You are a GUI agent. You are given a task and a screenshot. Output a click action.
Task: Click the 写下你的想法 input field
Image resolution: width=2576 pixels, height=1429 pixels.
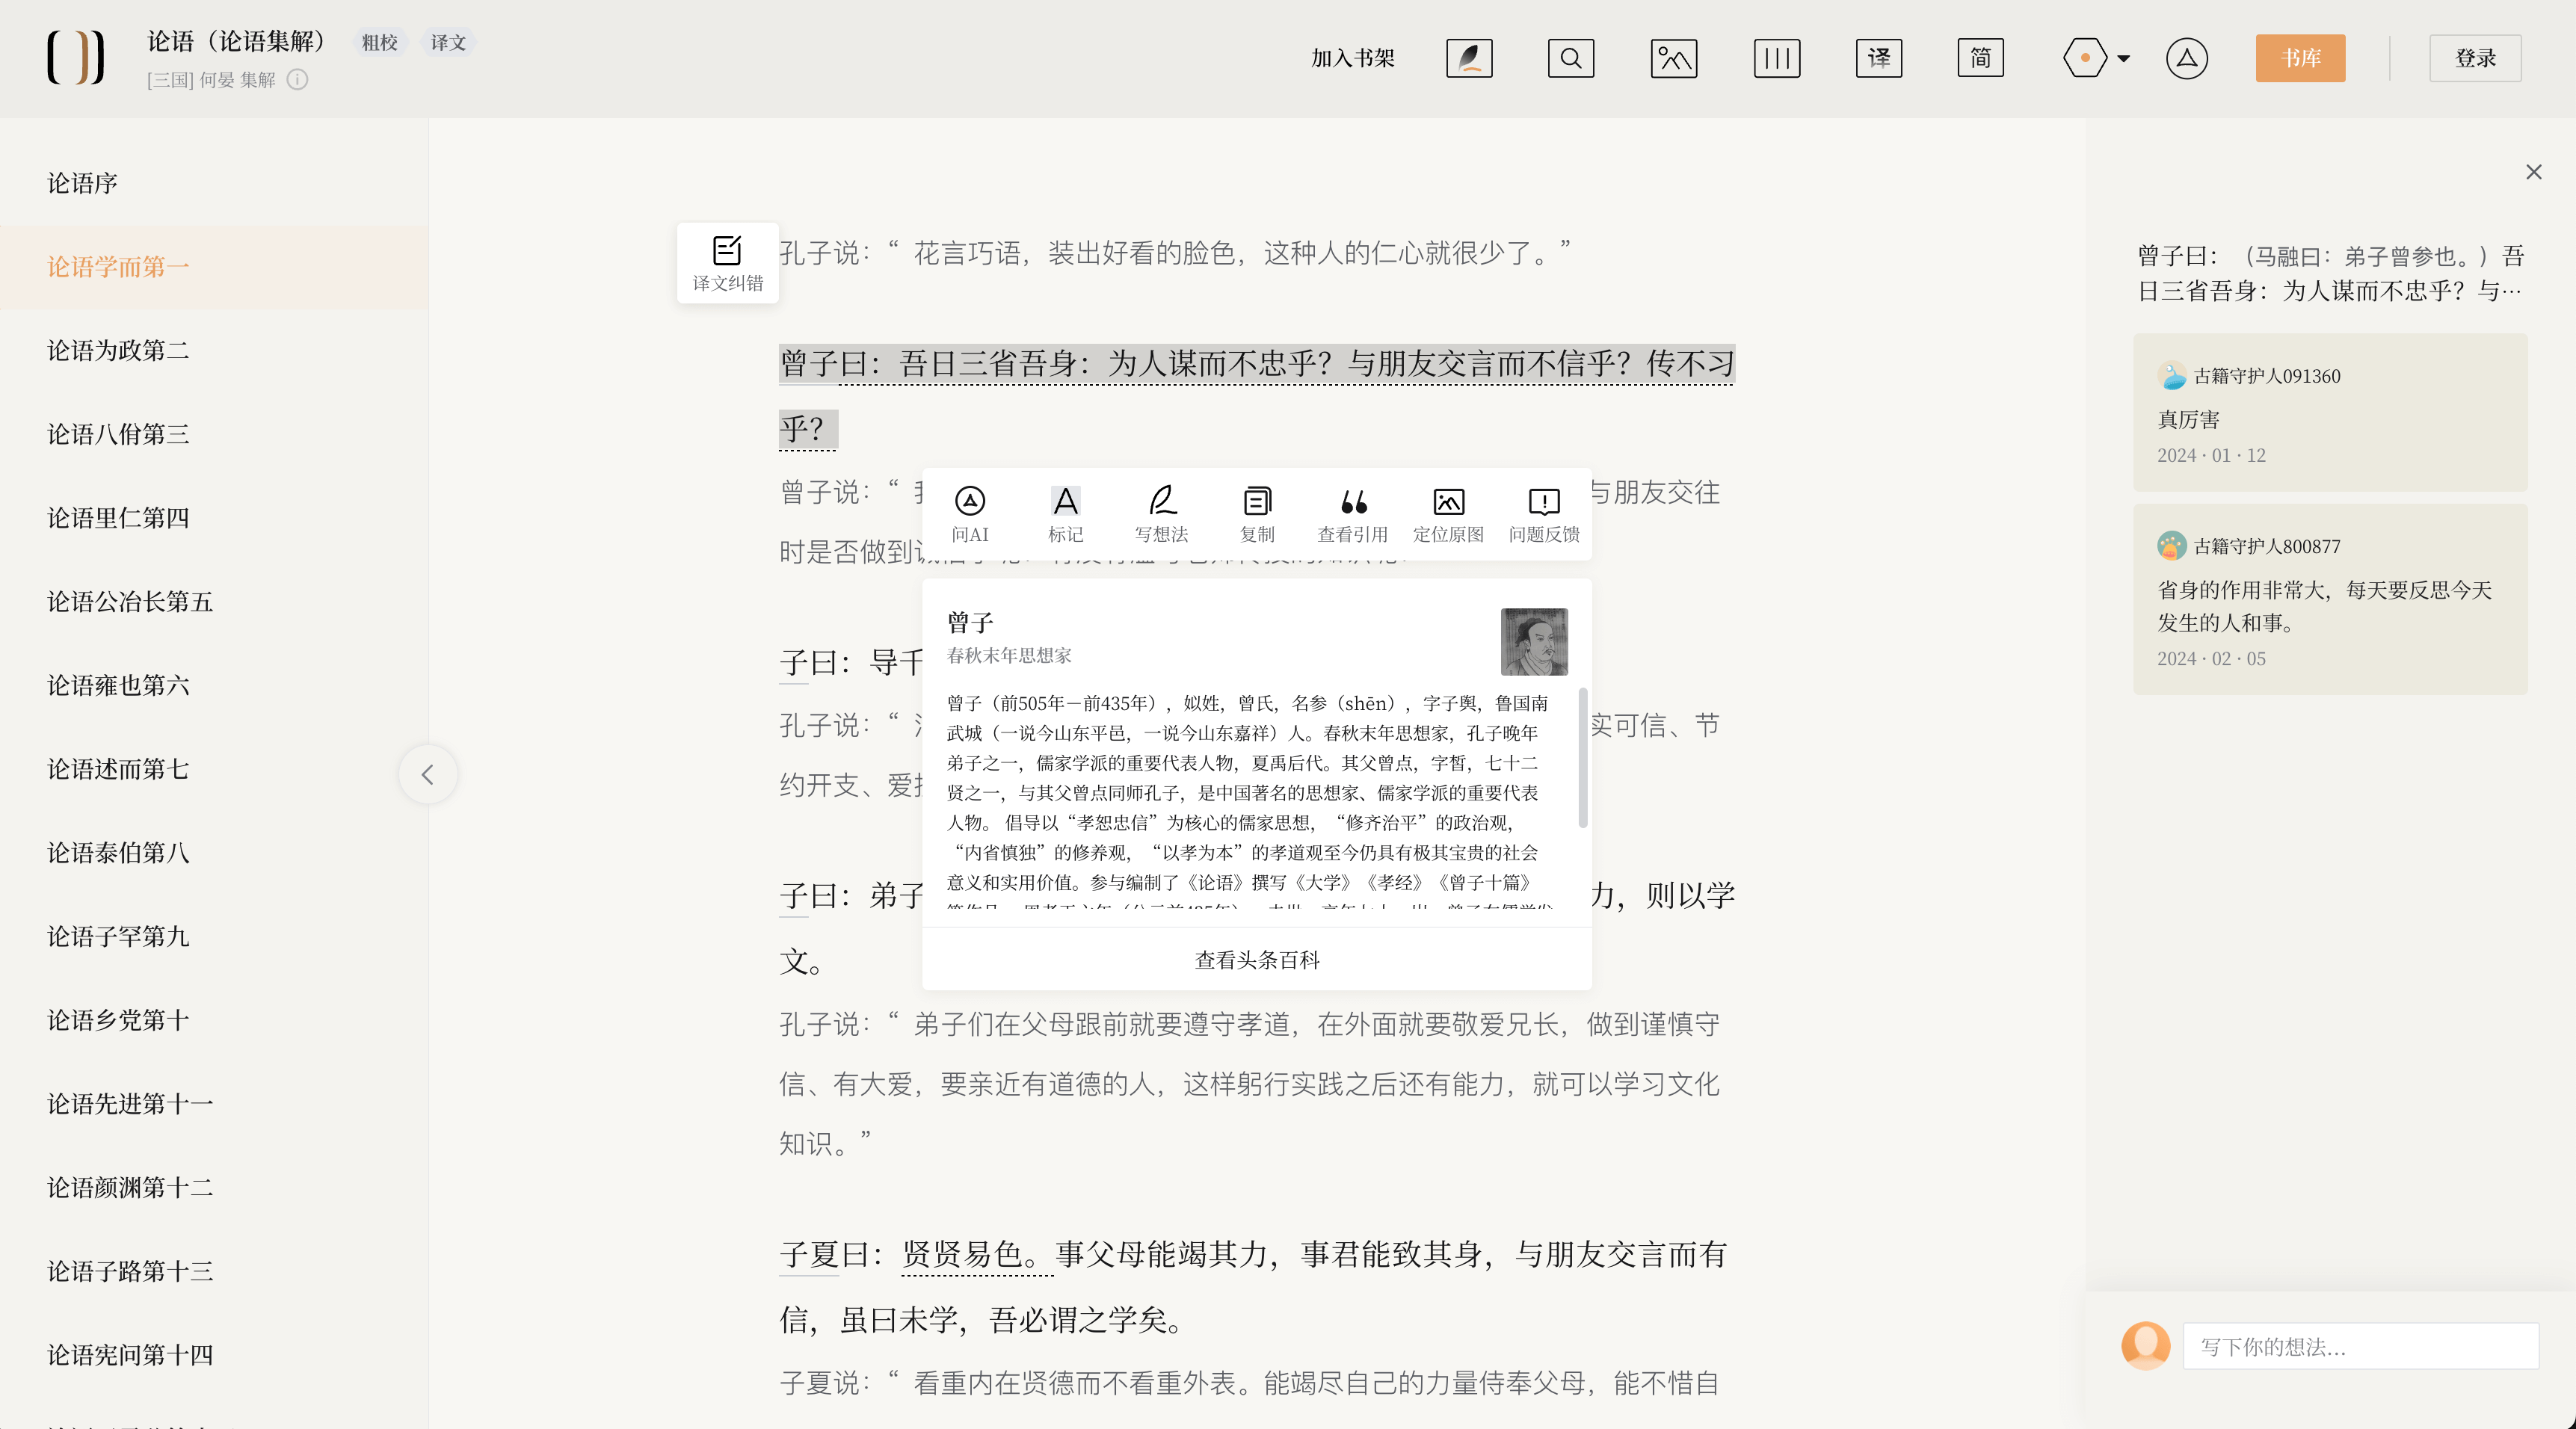[2360, 1346]
